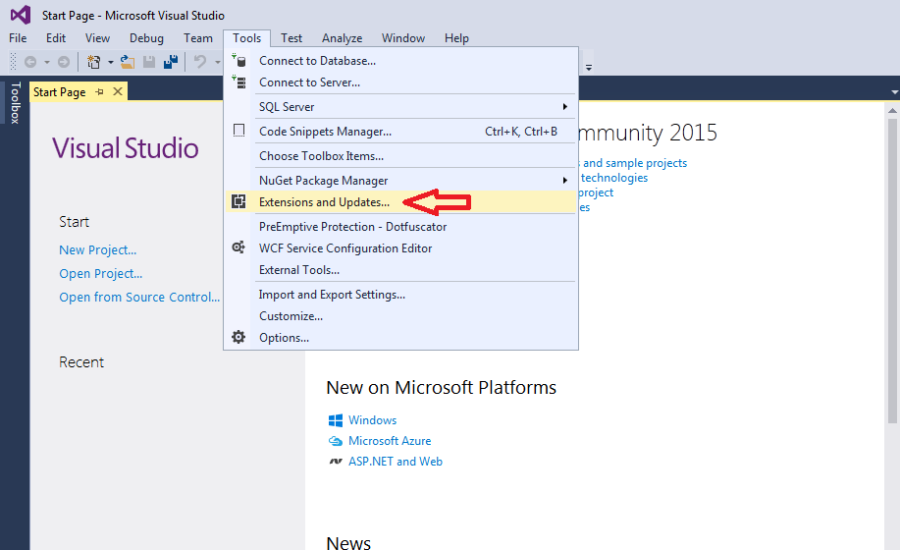Click the Extensions and Updates icon
900x550 pixels.
238,201
